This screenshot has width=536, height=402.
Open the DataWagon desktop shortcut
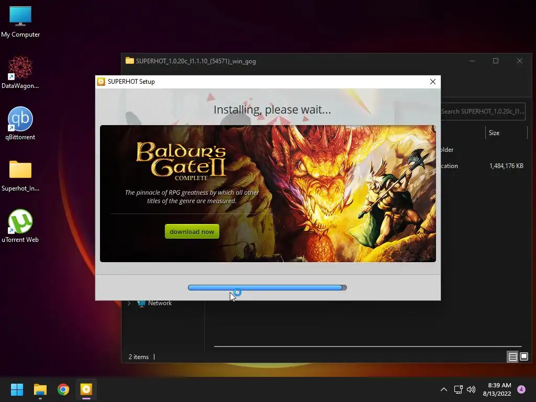(x=20, y=72)
